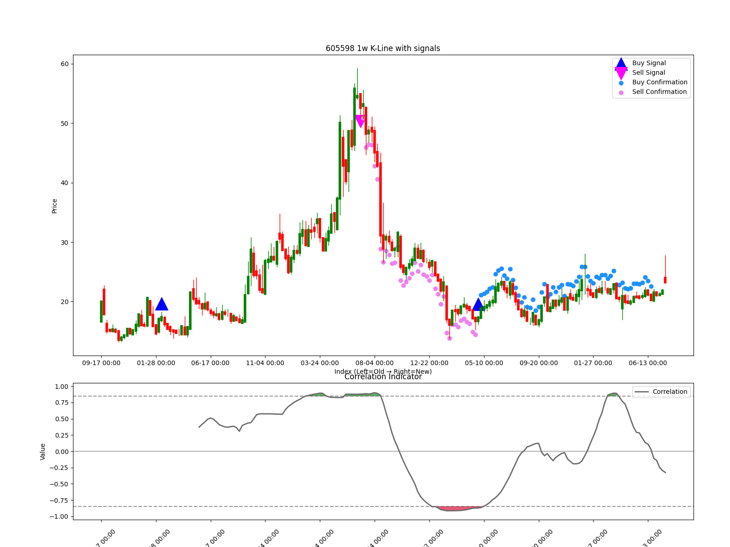This screenshot has width=730, height=547.
Task: Click the 'Correlation Indicator' subplot title
Action: [x=383, y=377]
